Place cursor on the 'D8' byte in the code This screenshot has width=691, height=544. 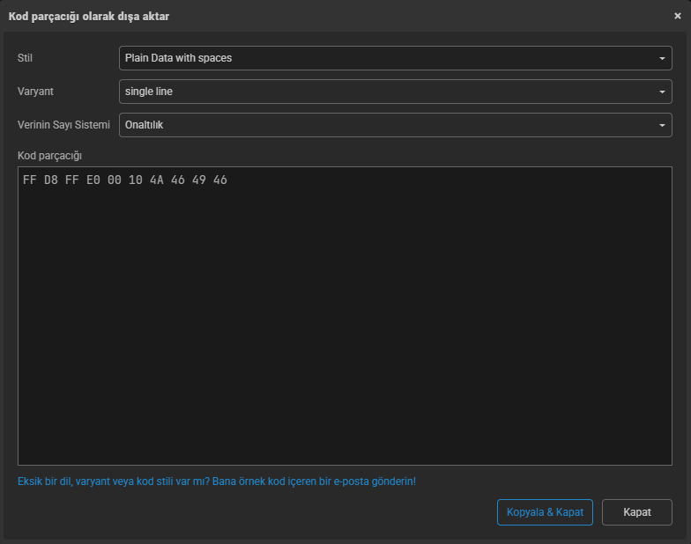pyautogui.click(x=51, y=180)
